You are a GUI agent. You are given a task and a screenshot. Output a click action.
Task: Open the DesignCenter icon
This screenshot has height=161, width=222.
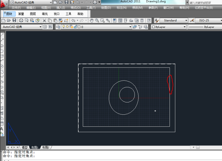pos(120,20)
